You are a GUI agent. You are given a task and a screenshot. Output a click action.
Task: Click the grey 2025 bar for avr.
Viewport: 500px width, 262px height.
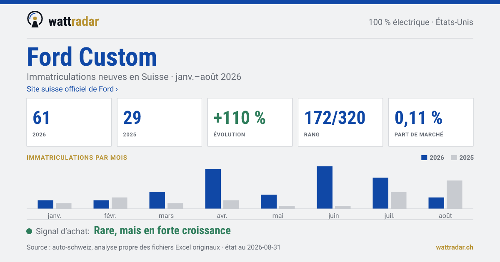click(231, 204)
